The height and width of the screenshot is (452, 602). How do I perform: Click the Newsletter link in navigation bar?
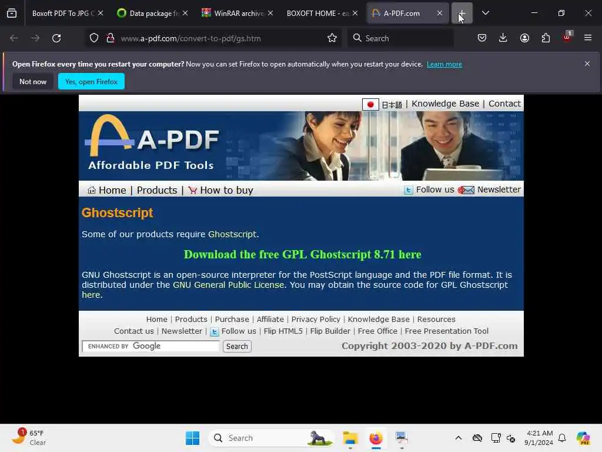pos(499,190)
